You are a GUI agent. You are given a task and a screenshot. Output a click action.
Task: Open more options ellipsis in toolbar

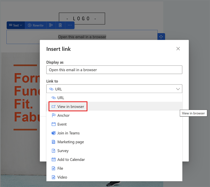[70, 25]
